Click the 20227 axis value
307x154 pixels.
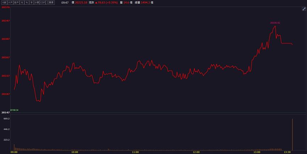(5, 76)
